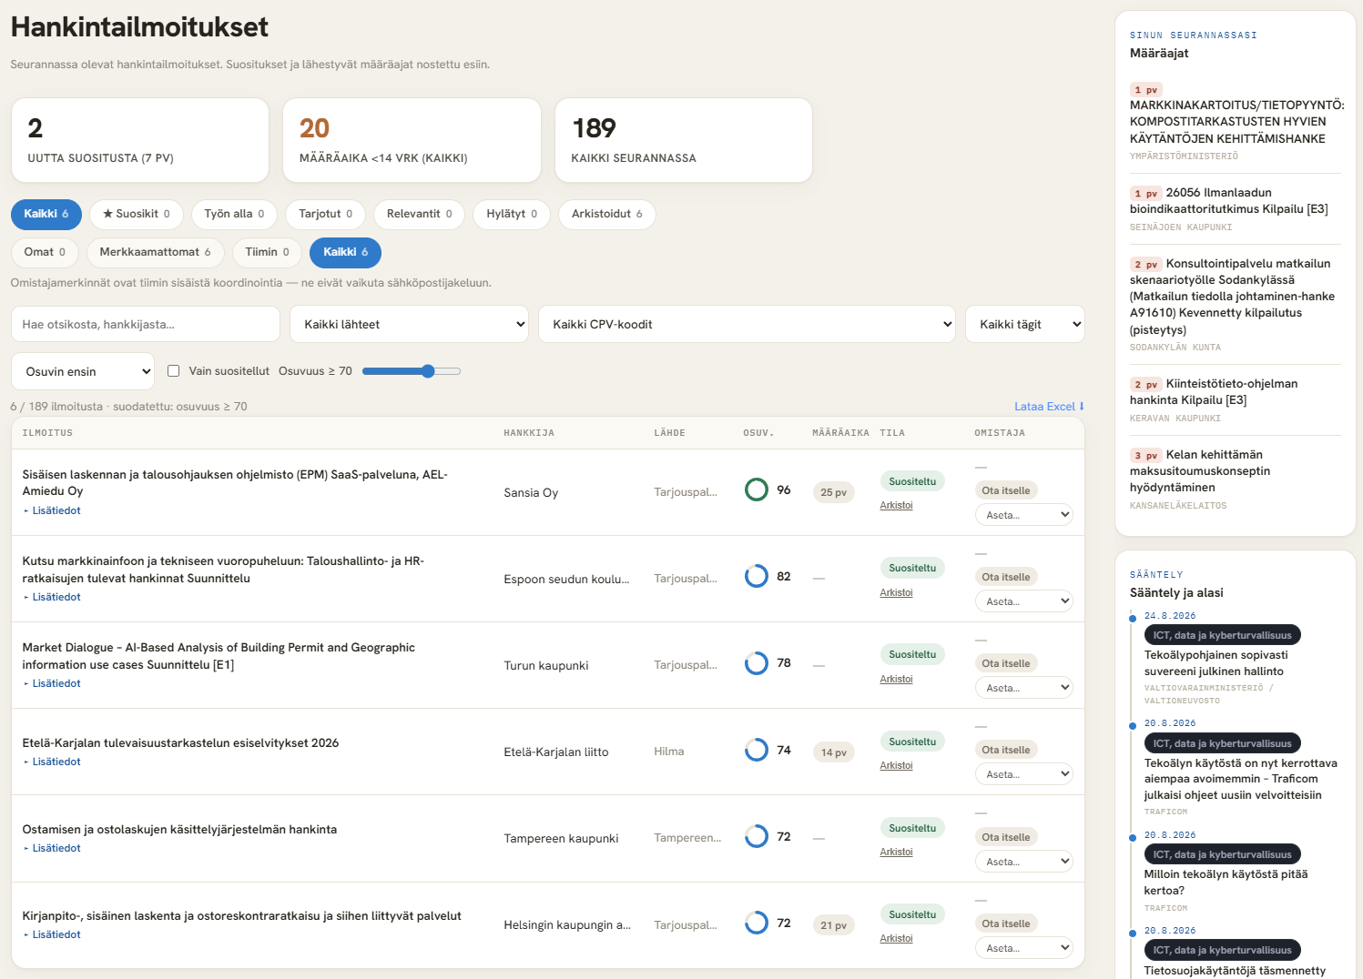This screenshot has width=1363, height=979.
Task: Select the Merkkaamattomat owner filter
Action: [x=155, y=252]
